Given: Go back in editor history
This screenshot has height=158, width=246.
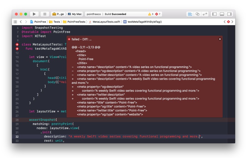Looking at the screenshot, I should (21, 22).
